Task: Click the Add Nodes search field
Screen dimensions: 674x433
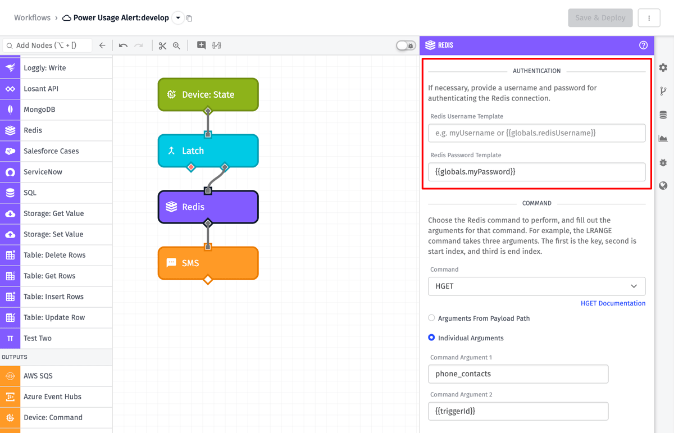Action: 47,45
